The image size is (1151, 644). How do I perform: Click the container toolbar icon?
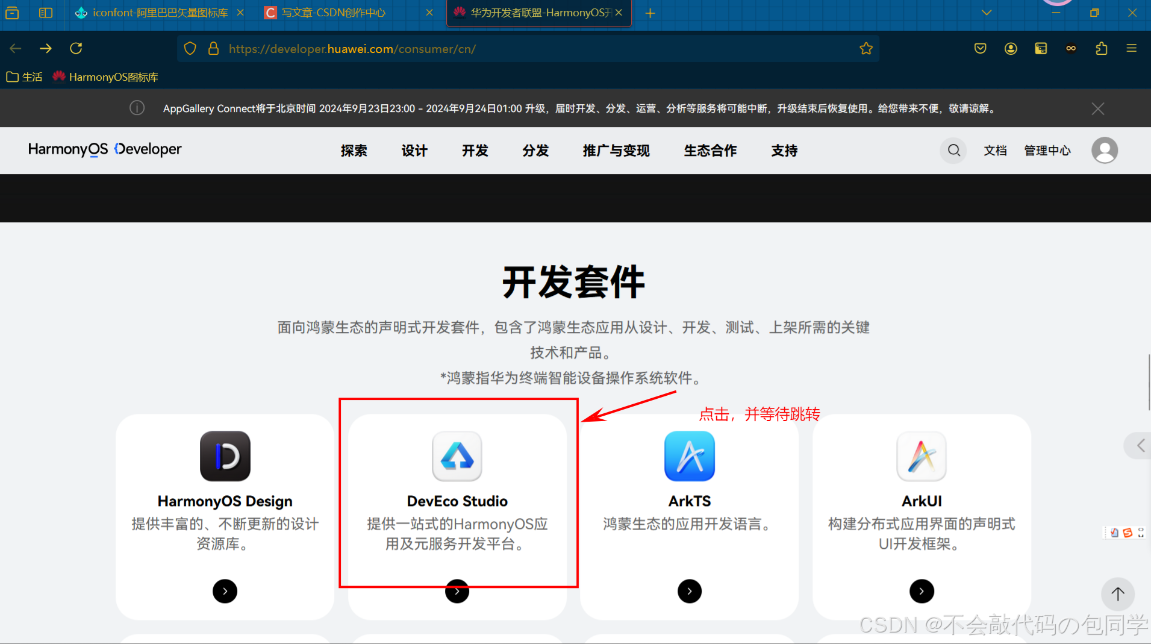1041,48
